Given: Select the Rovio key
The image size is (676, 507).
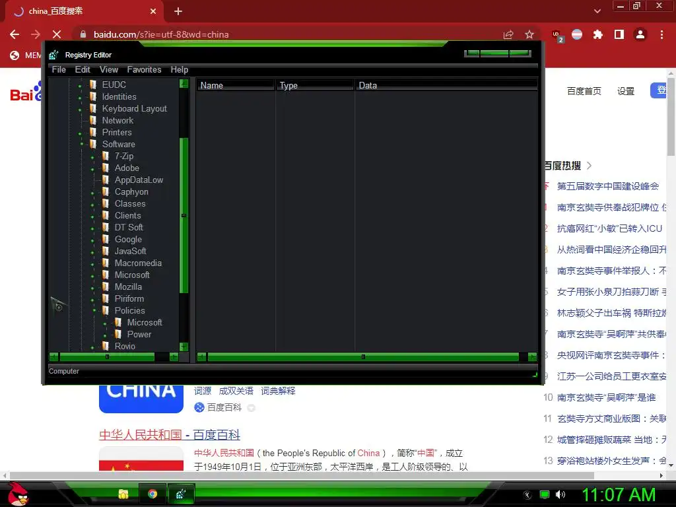Looking at the screenshot, I should point(125,346).
